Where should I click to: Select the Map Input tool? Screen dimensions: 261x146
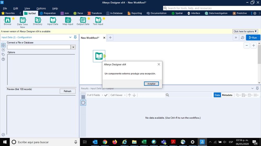tap(68, 20)
